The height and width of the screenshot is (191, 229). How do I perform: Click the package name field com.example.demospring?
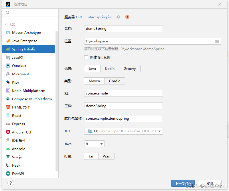click(x=123, y=119)
